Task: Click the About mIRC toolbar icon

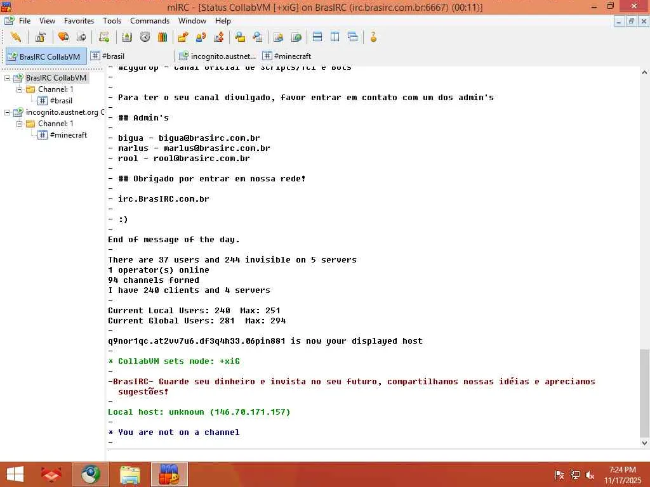Action: coord(373,37)
